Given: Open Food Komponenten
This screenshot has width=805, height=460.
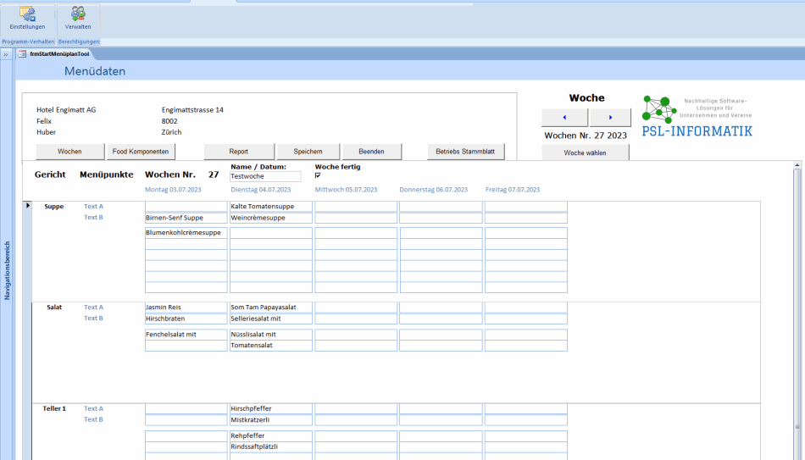Looking at the screenshot, I should coord(141,152).
